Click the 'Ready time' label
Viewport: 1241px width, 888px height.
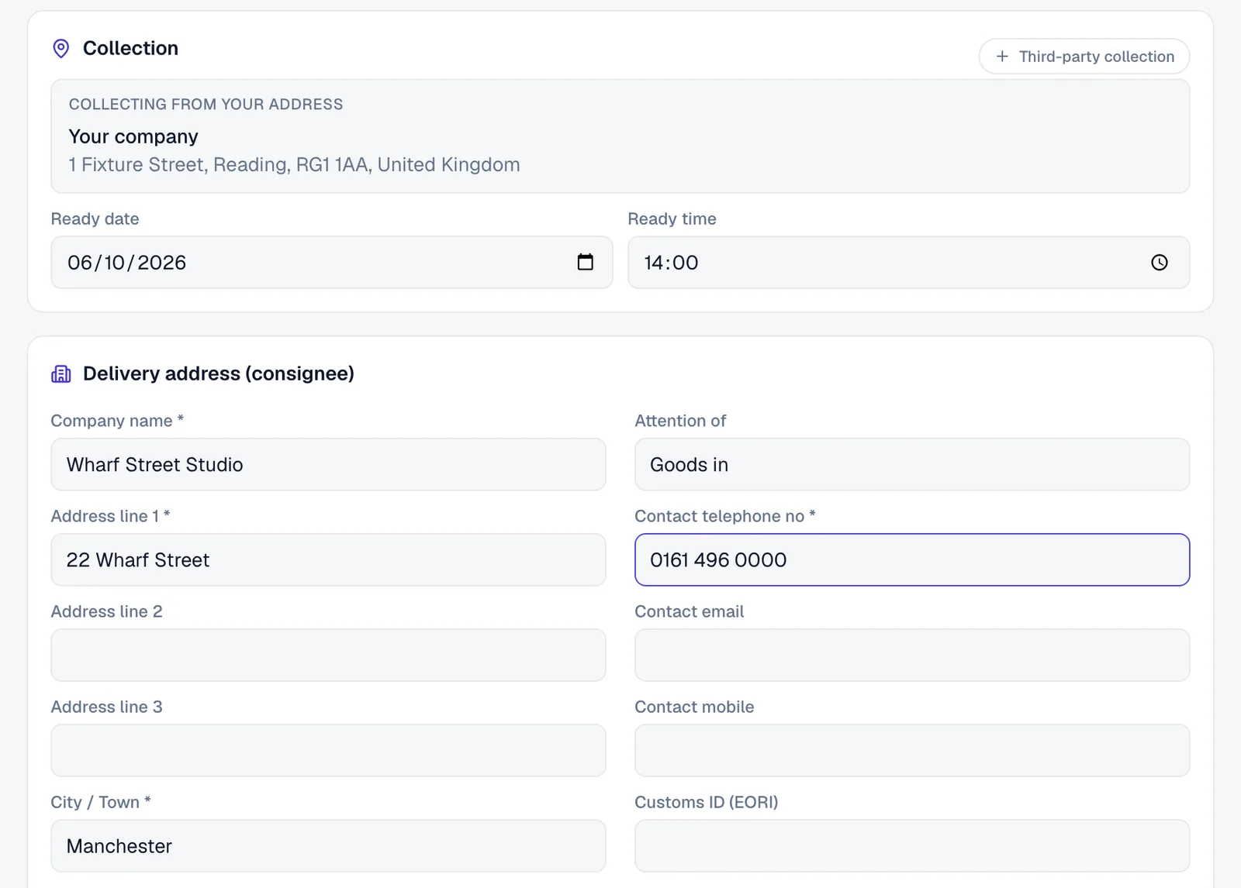[672, 219]
